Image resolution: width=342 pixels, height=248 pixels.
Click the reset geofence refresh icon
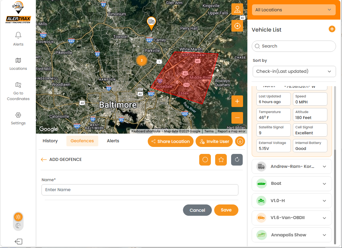[x=237, y=160]
